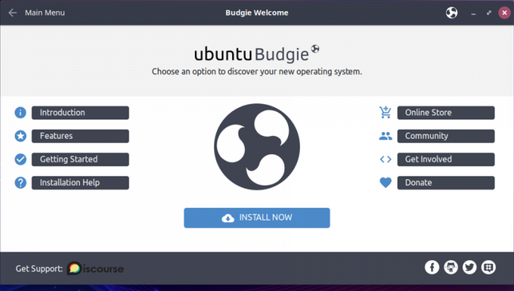The image size is (514, 291).
Task: Open Installation Help
Action: 81,182
